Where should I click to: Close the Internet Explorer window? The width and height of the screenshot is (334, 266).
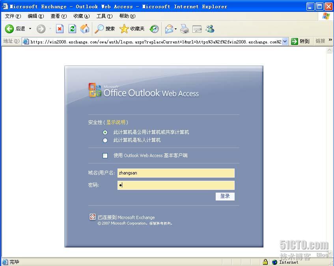pyautogui.click(x=328, y=7)
